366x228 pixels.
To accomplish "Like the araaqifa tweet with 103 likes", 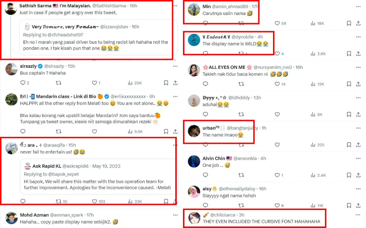I will 94,201.
